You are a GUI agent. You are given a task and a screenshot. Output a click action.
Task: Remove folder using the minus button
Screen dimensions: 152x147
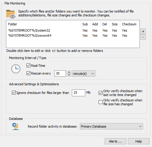tap(143, 37)
